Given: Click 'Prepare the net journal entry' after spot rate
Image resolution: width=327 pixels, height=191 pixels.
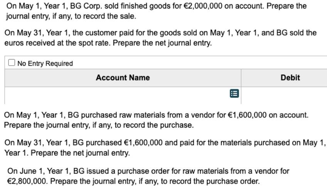Looking at the screenshot, I should (x=162, y=43).
